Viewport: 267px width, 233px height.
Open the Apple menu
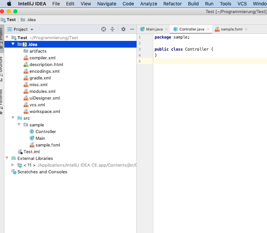pos(9,4)
